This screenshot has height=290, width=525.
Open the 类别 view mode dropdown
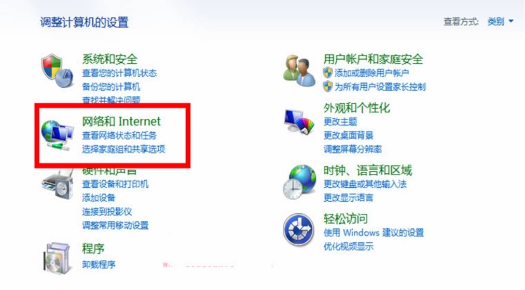pos(500,22)
